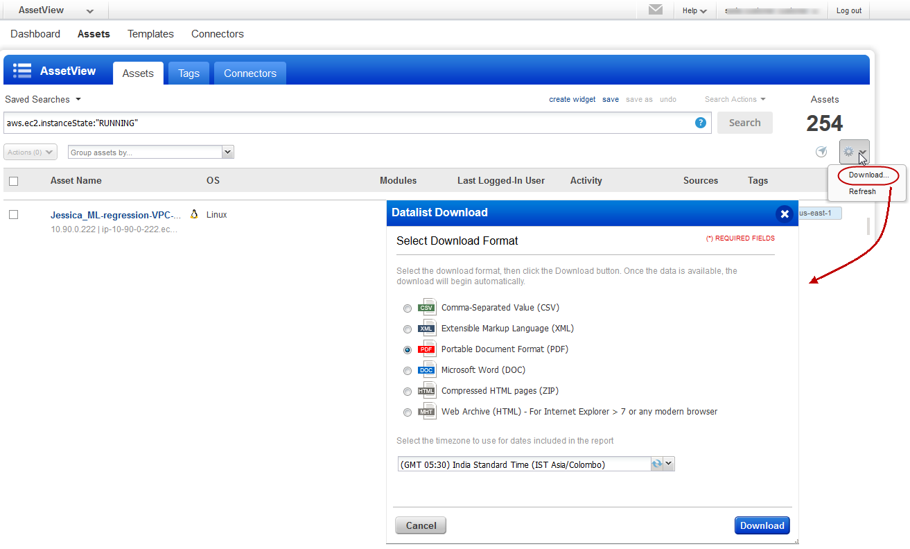The width and height of the screenshot is (910, 549).
Task: Close the Datalist Download dialog
Action: (x=785, y=214)
